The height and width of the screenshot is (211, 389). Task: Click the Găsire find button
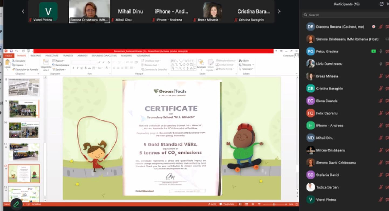(x=244, y=61)
